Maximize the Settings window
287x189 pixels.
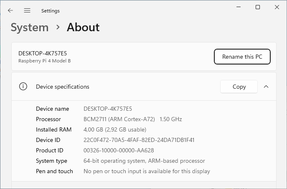258,7
